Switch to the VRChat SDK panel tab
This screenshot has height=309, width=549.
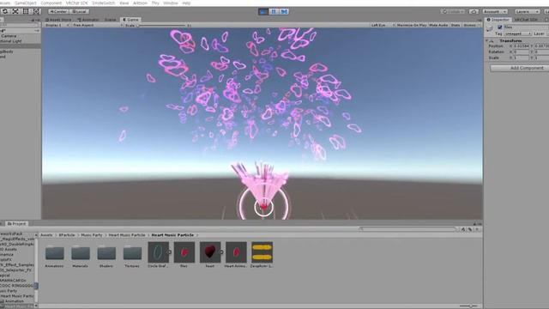coord(526,20)
